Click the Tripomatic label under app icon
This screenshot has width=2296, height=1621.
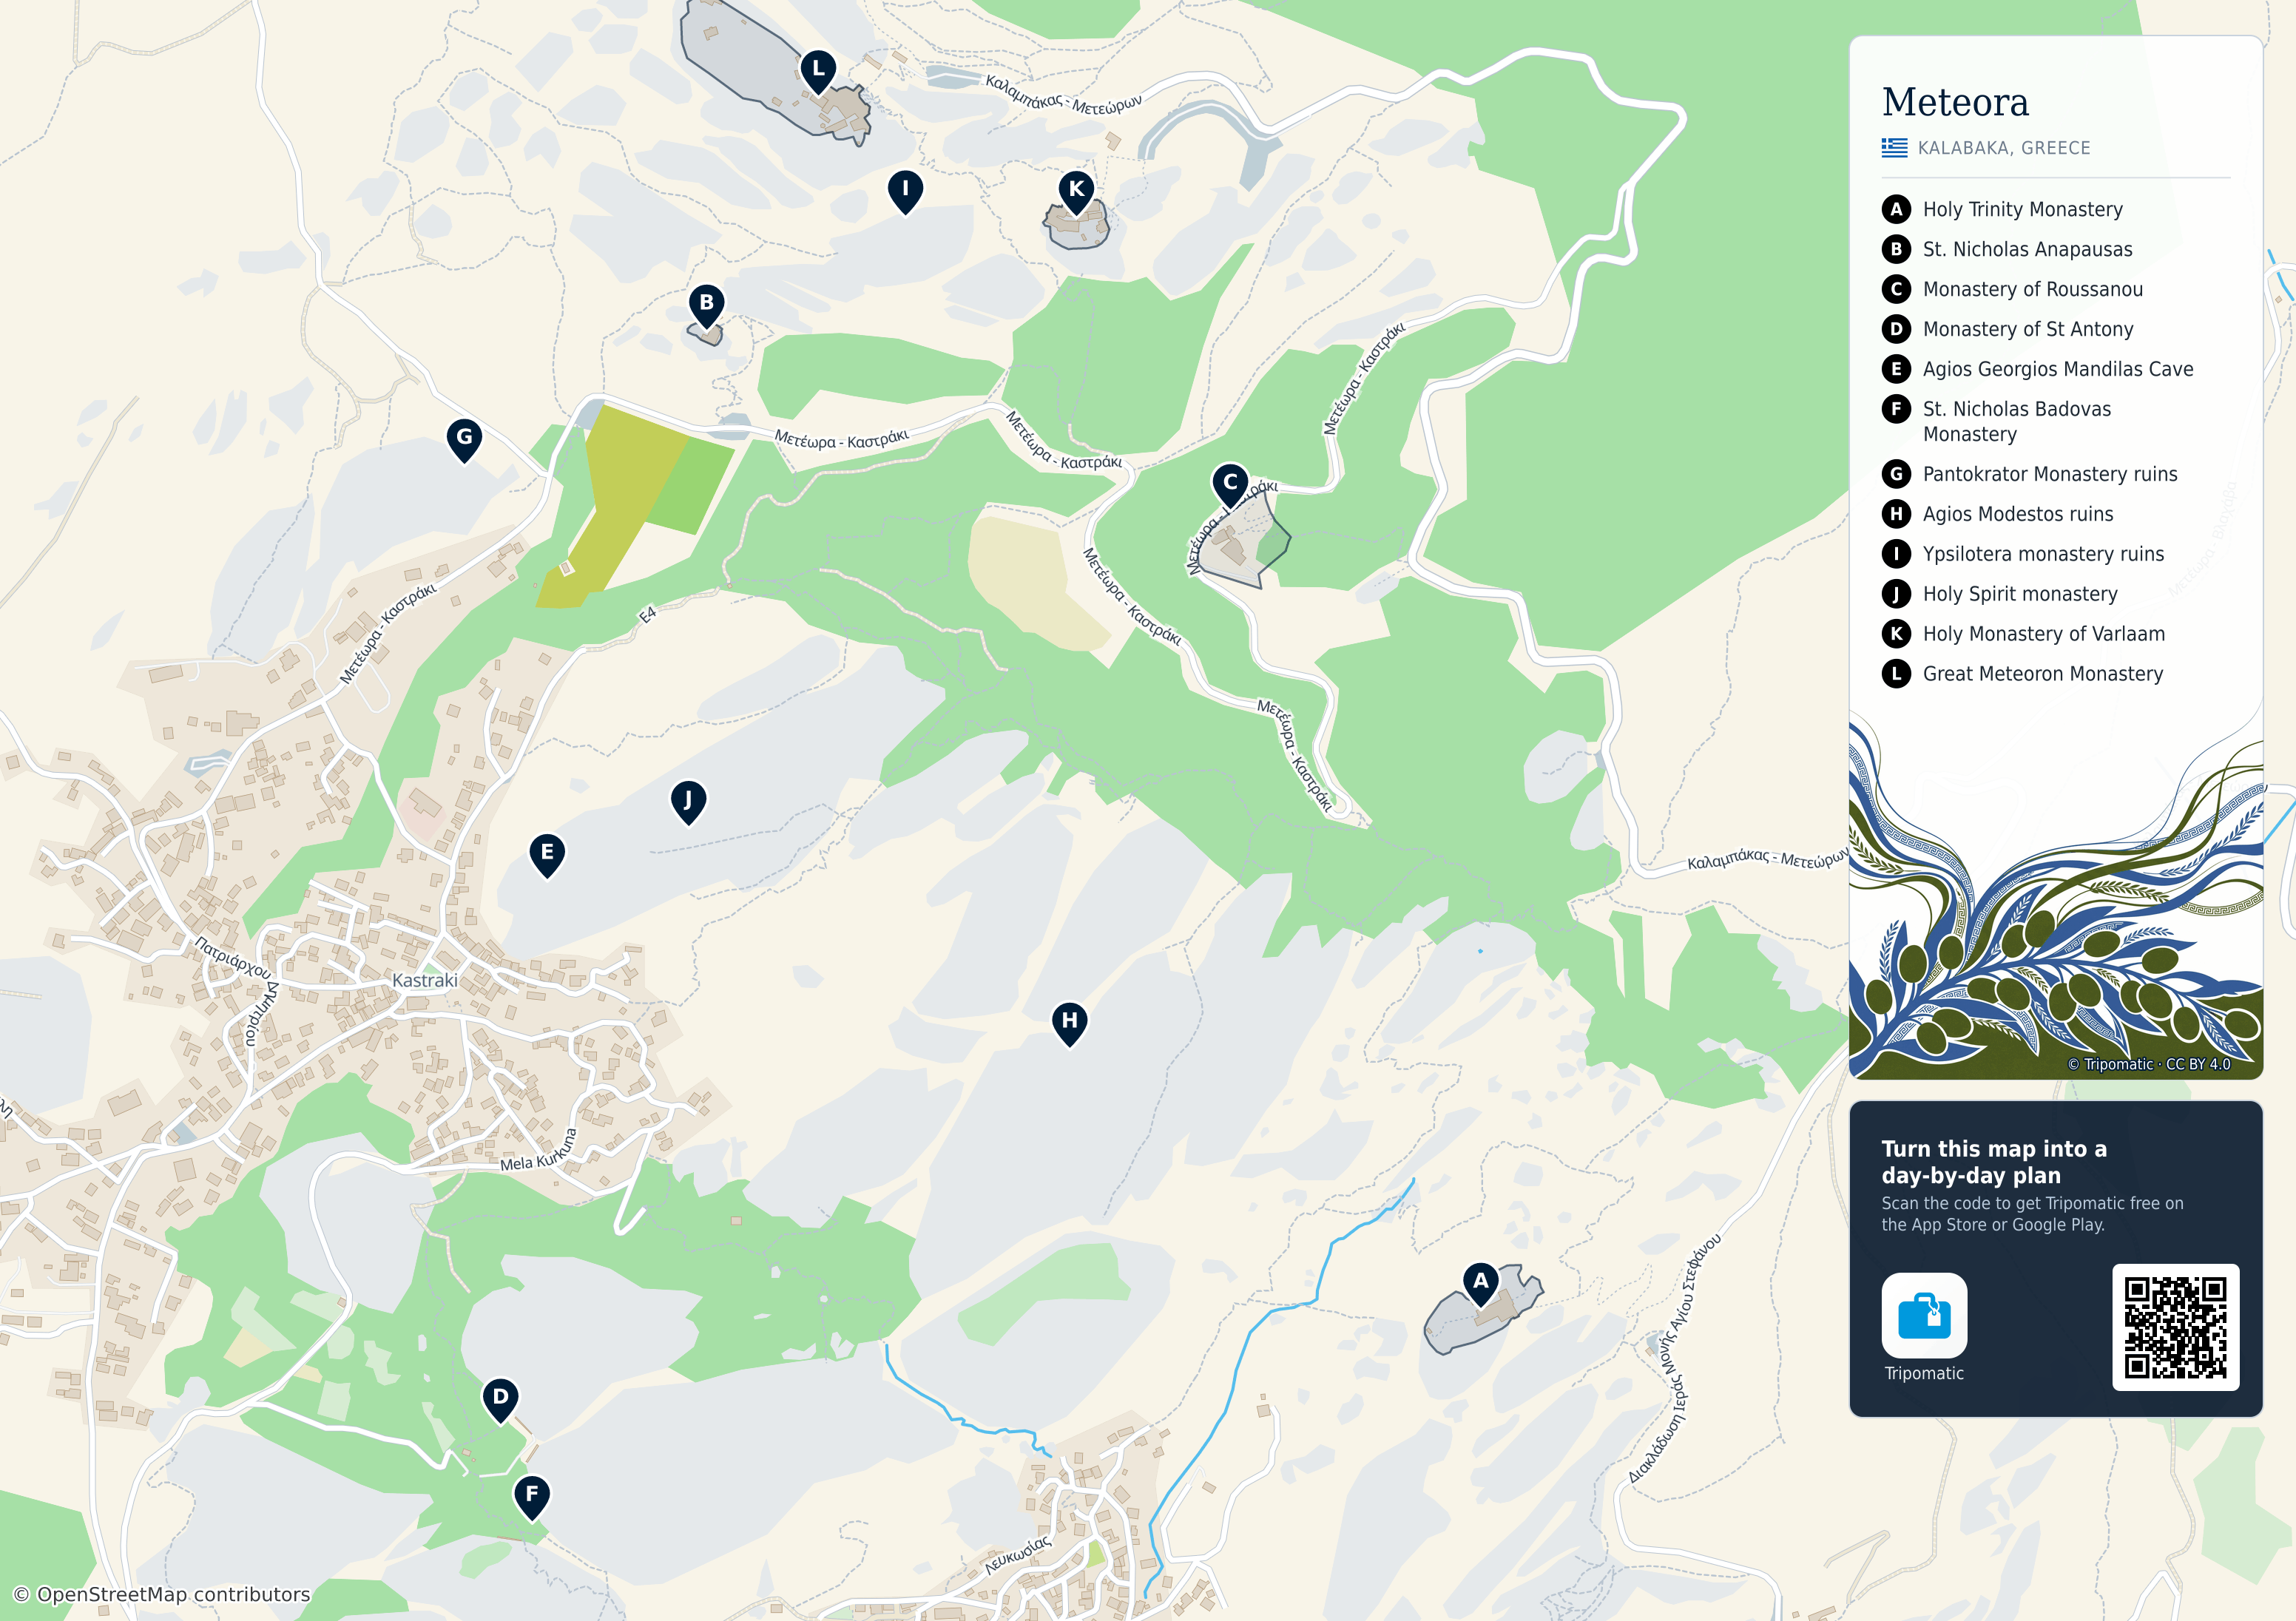coord(1924,1373)
